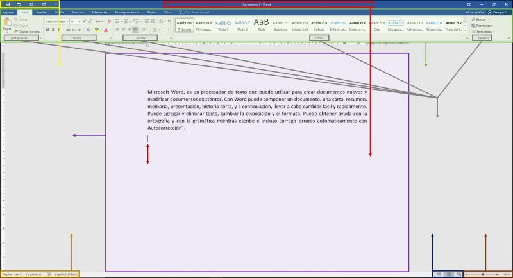Click the word count in the status bar
513x278 pixels.
pyautogui.click(x=34, y=274)
